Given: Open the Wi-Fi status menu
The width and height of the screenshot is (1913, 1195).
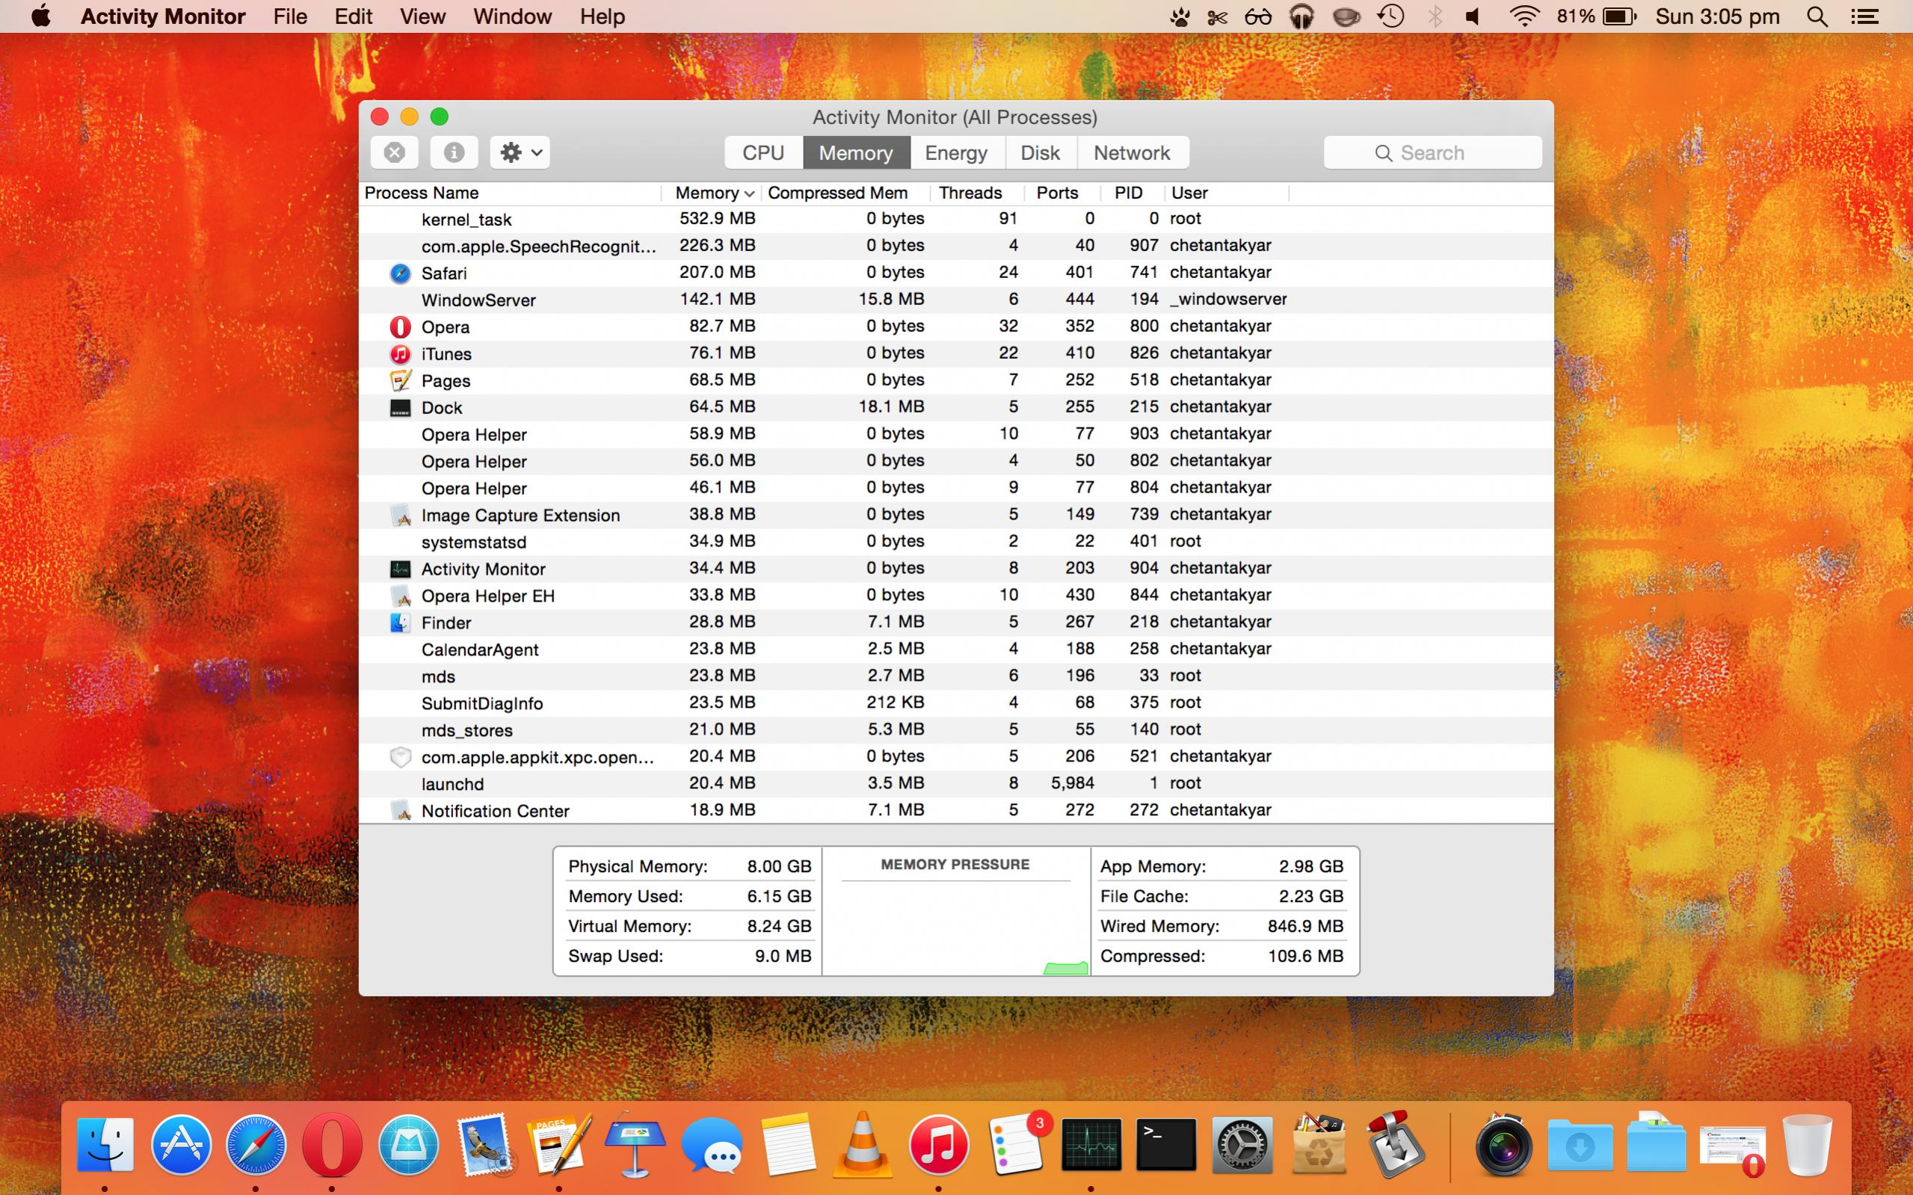Looking at the screenshot, I should click(x=1524, y=16).
